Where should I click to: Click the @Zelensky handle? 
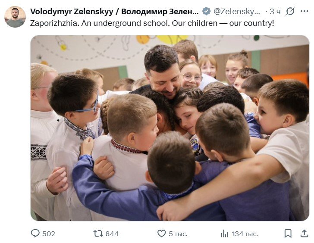click(237, 11)
